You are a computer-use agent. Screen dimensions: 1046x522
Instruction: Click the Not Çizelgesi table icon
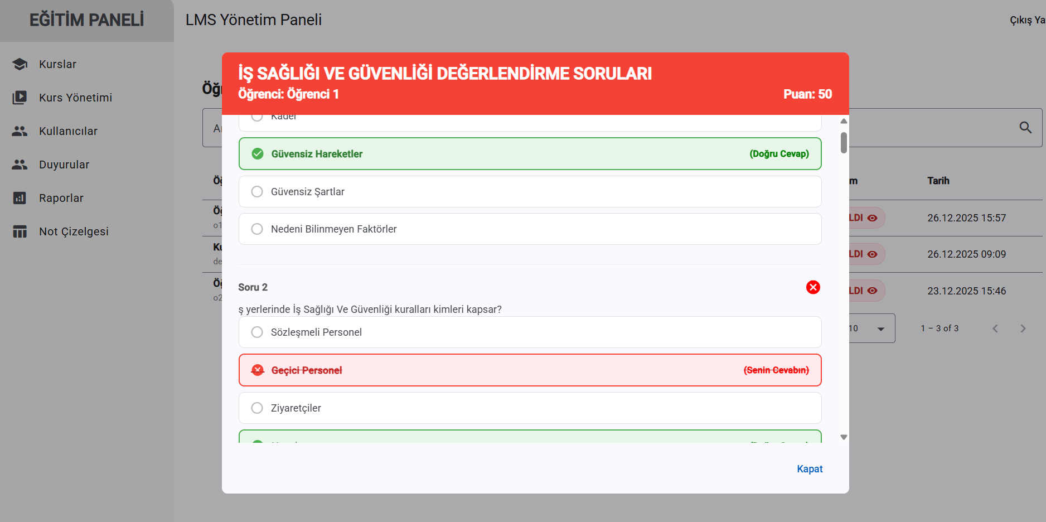[x=20, y=231]
